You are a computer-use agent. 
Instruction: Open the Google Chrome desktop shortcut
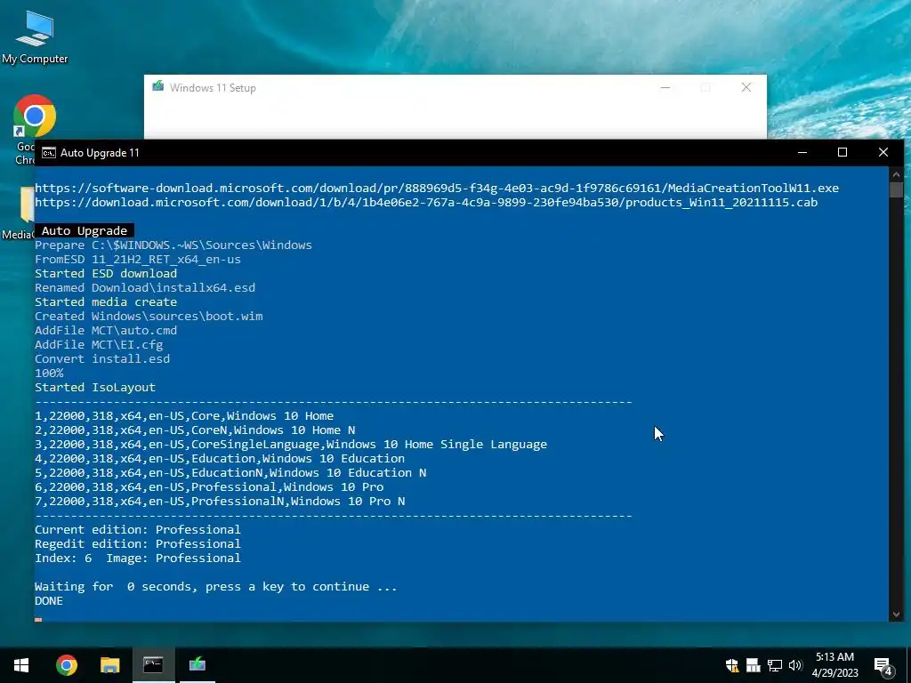35,117
